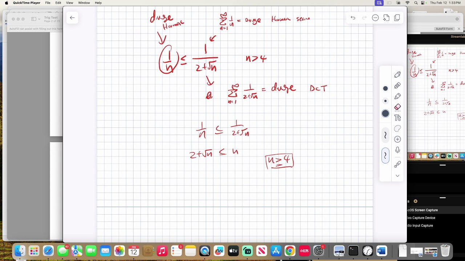The image size is (465, 261).
Task: Choose the smallest stroke size dot
Action: point(385,101)
